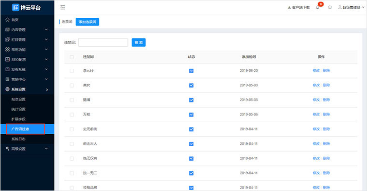Click the 系统设置 gear icon
Viewport: 367px width, 191px height.
tap(8, 89)
